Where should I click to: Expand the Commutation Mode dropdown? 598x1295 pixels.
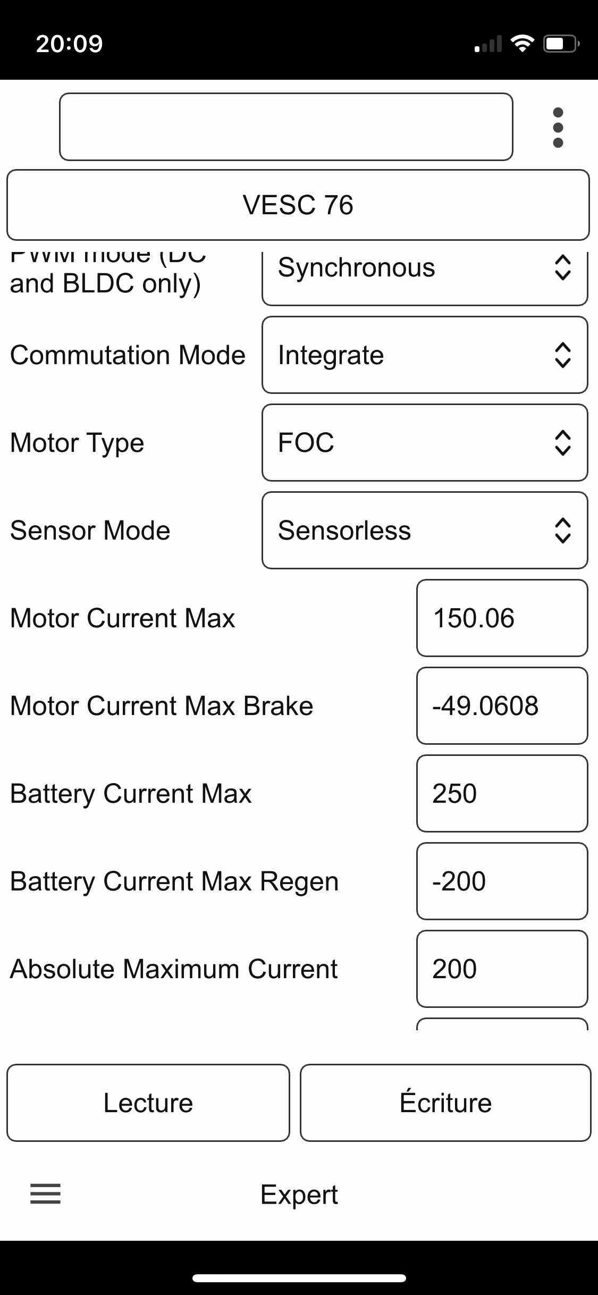(425, 355)
